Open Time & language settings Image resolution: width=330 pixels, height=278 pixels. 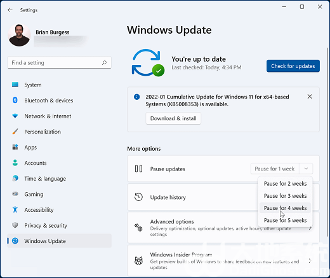[x=60, y=178]
